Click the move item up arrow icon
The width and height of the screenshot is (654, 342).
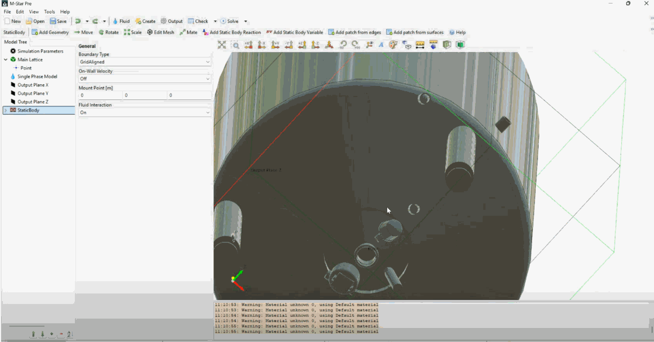[33, 334]
